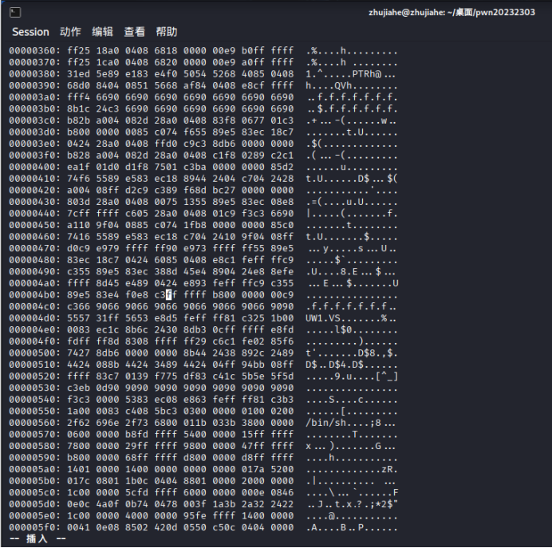Click offset 000003c0: at line start

click(35, 120)
